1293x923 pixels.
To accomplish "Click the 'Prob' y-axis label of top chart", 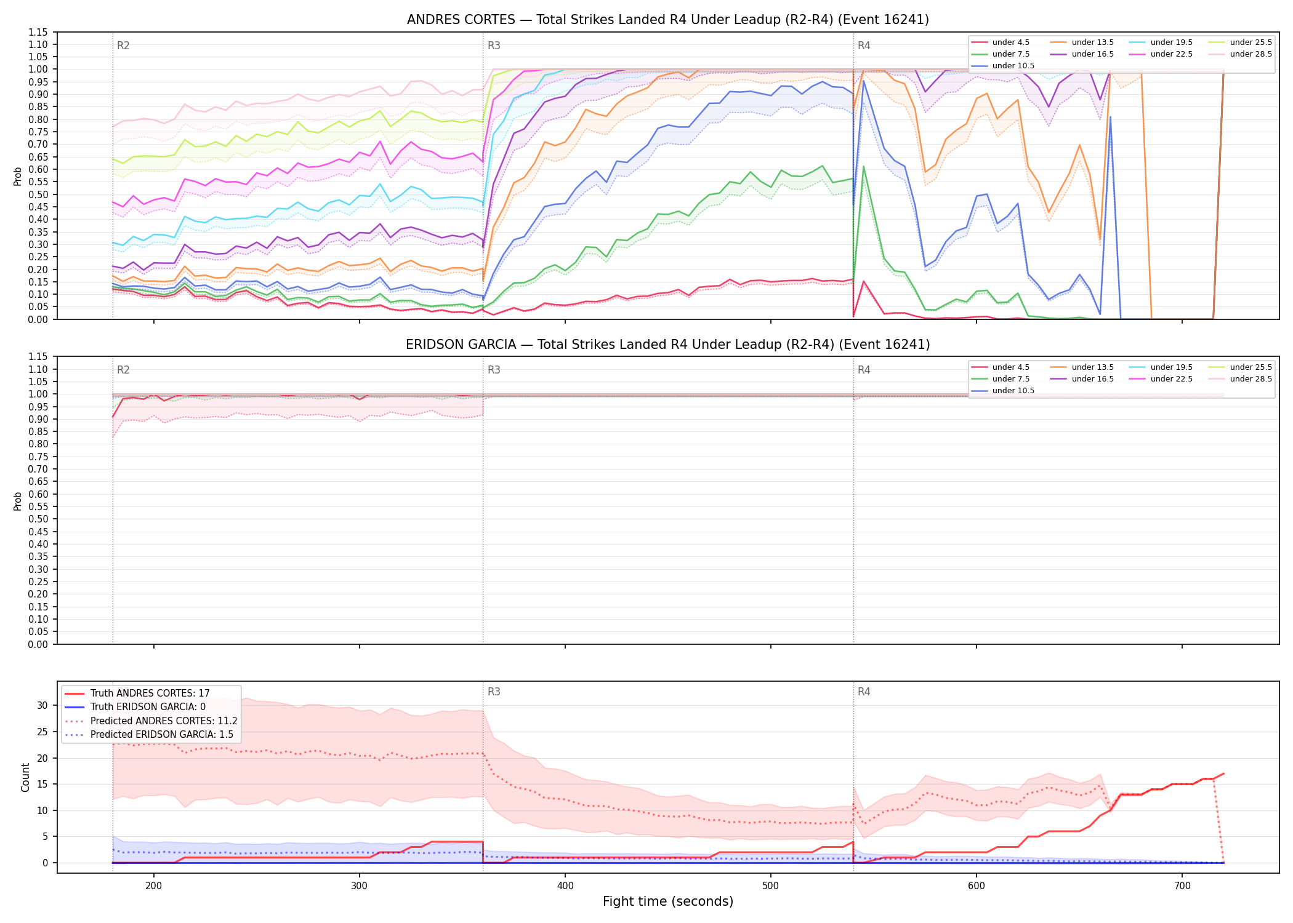I will point(18,176).
